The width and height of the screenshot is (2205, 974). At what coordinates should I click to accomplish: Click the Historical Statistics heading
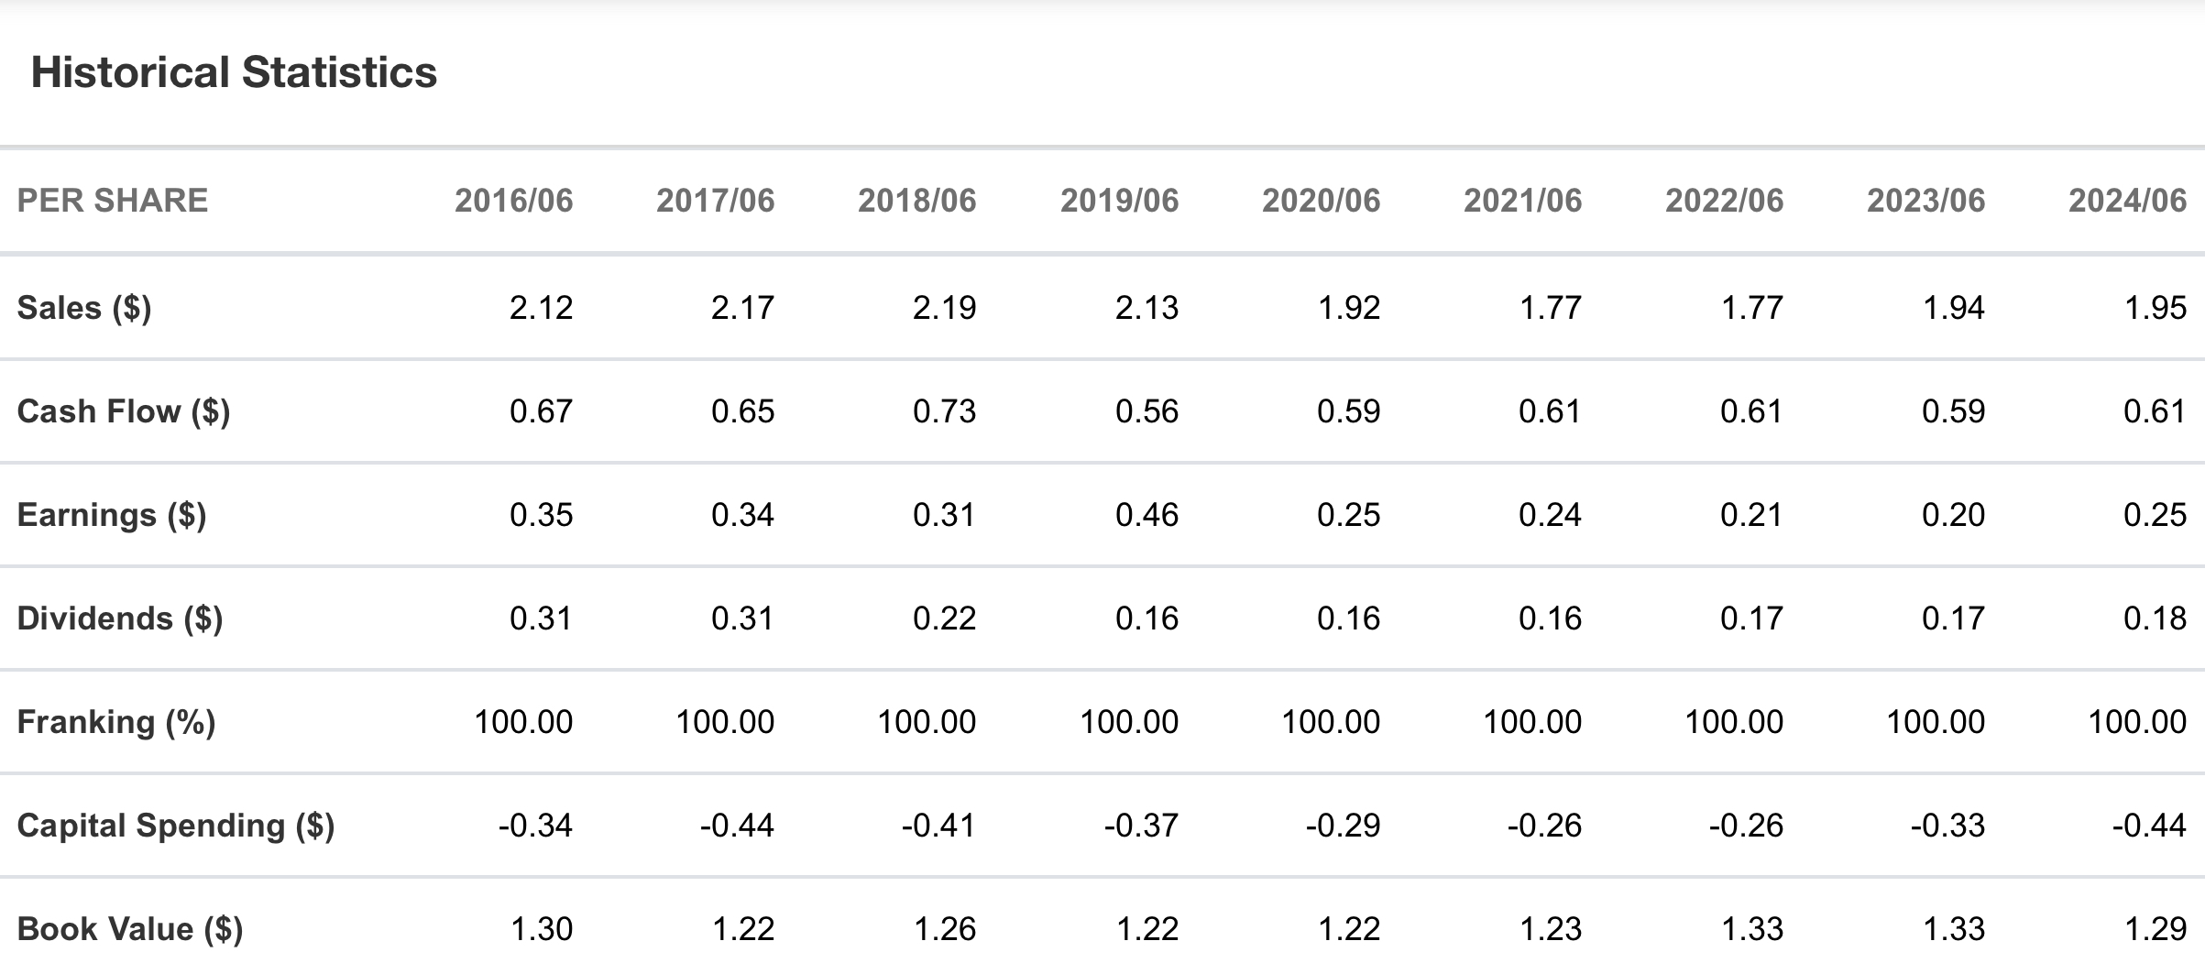[x=234, y=72]
